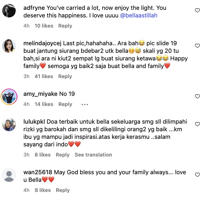The image size is (205, 204).
Task: View amy_miyake's story via avatar ring
Action: click(x=9, y=97)
